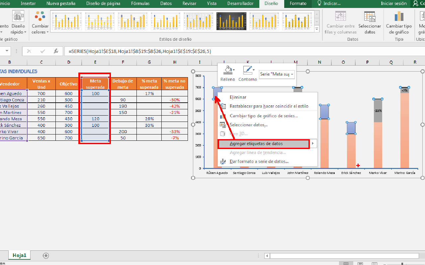
Task: Expand the Agregar etiquetas de datos submenu arrow
Action: 313,144
